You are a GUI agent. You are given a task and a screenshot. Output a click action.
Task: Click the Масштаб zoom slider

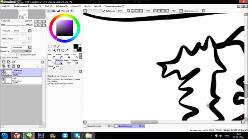coord(17,21)
